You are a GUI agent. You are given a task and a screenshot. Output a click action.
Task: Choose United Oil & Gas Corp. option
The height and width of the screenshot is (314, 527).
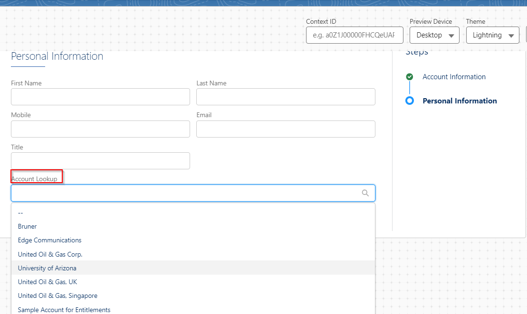(x=50, y=254)
